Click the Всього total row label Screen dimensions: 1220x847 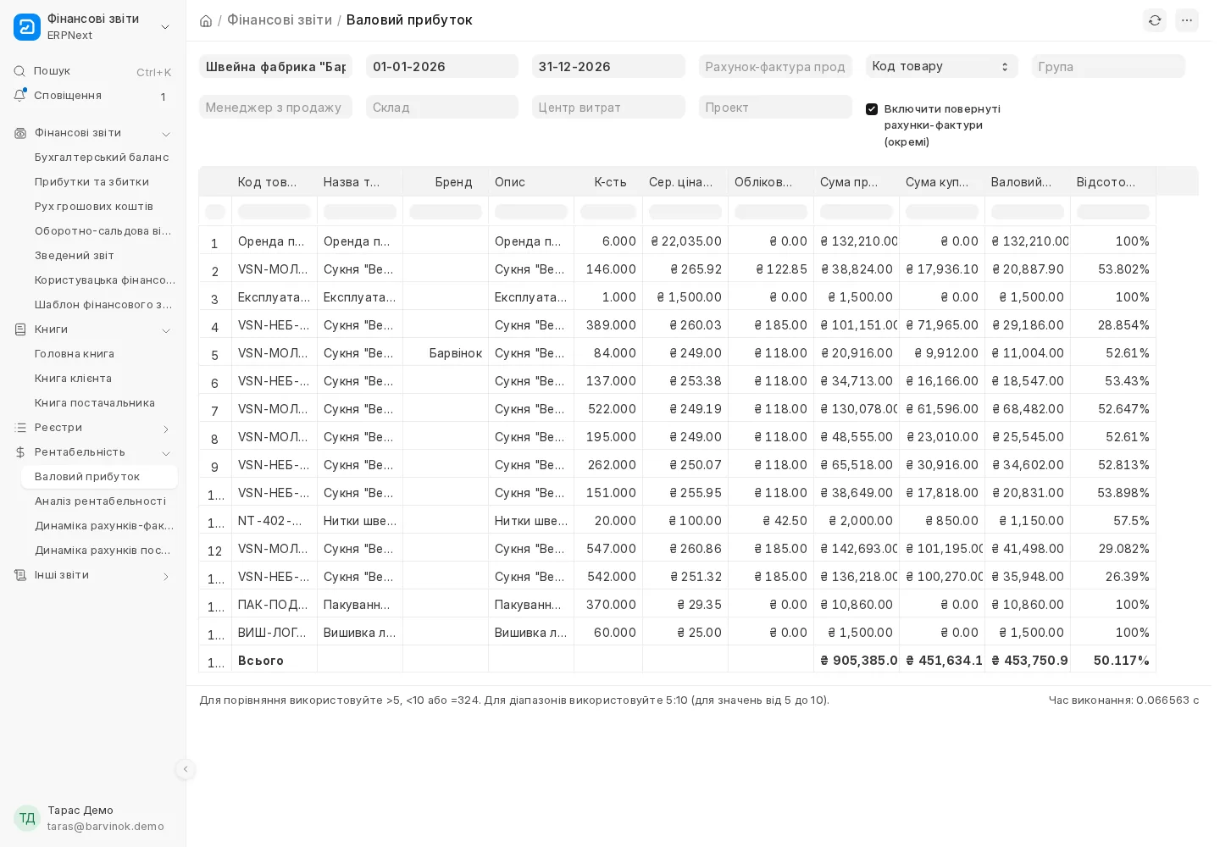261,661
